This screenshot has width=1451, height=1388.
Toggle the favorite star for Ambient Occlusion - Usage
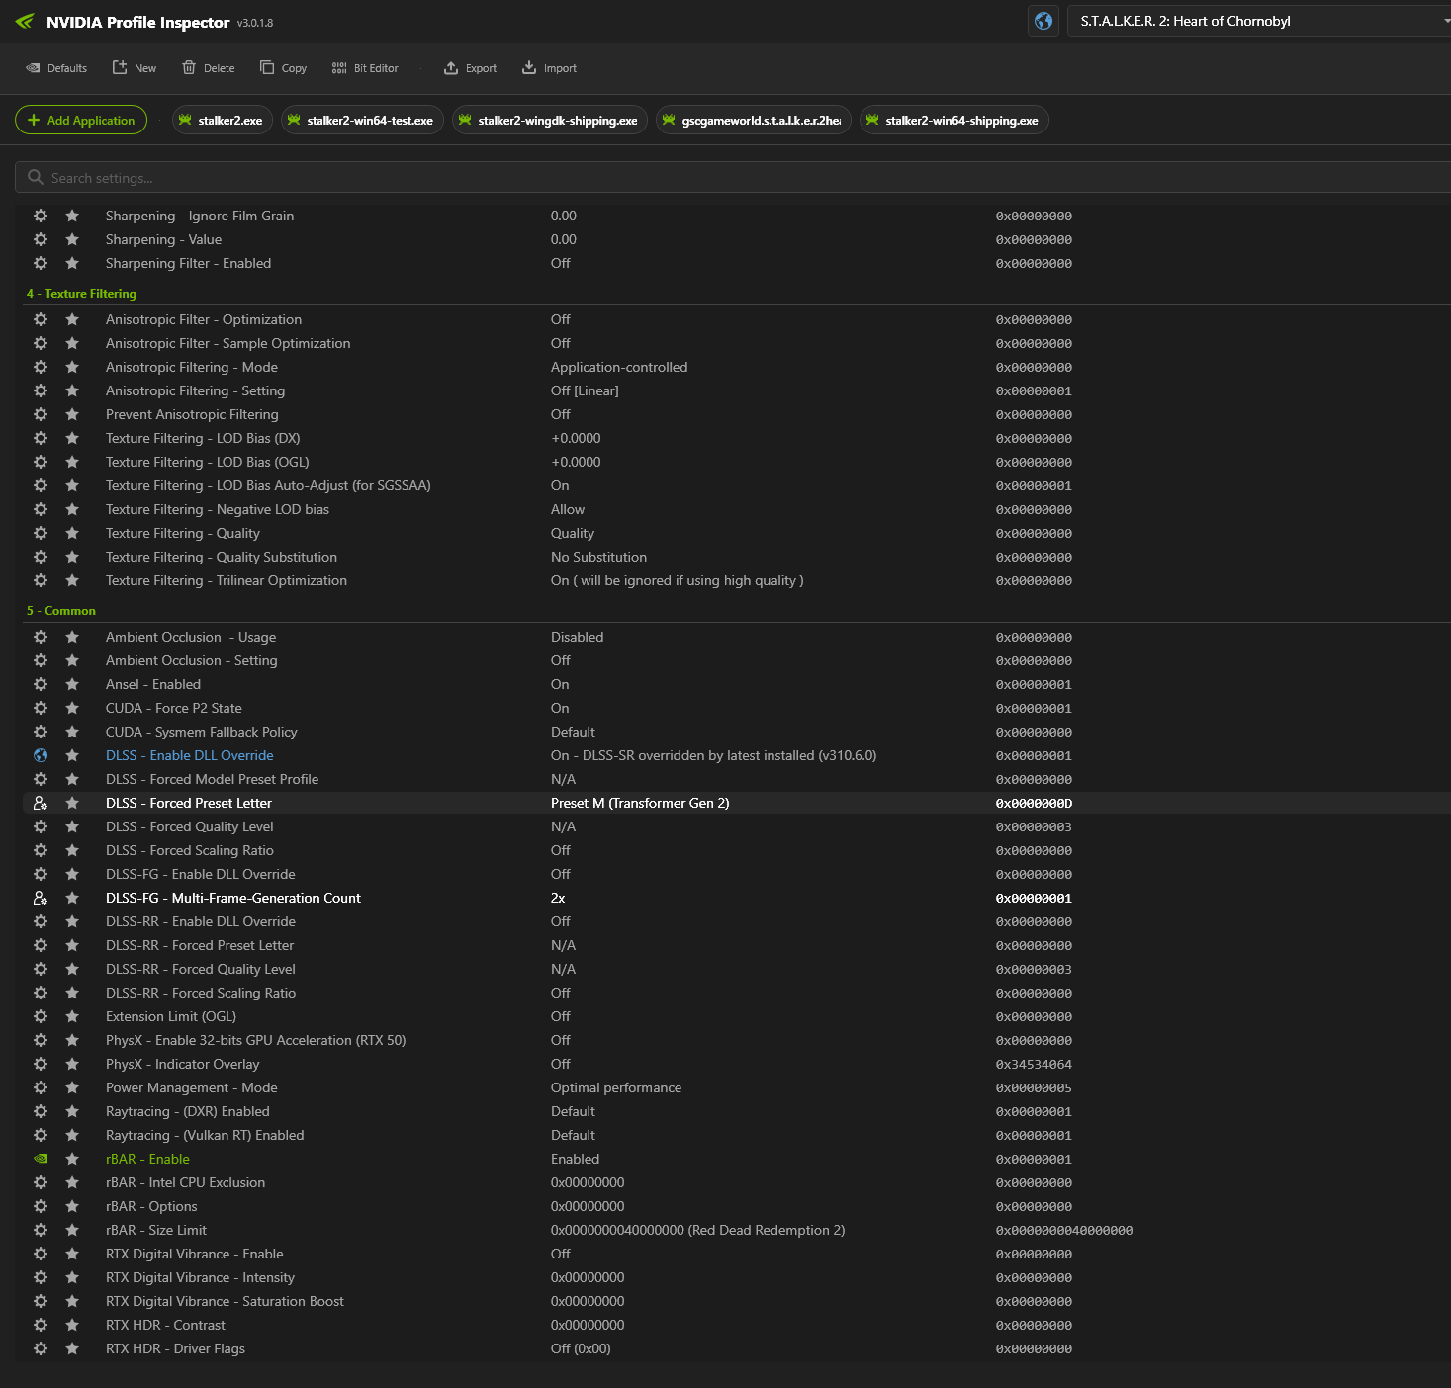(72, 637)
